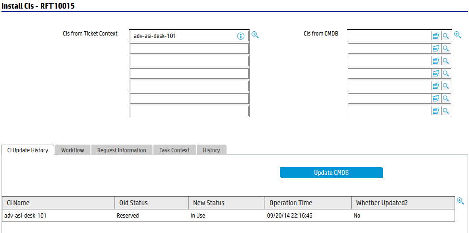The height and width of the screenshot is (233, 469).
Task: Click magnifier icon next to Ticket Context list
Action: tap(255, 35)
